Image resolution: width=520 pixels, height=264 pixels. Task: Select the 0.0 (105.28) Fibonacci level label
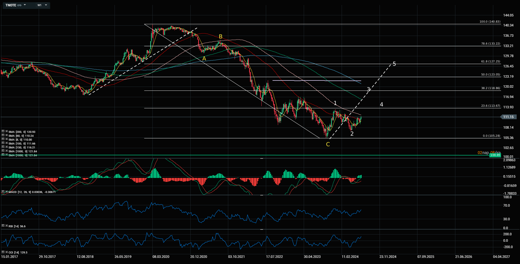(x=492, y=136)
